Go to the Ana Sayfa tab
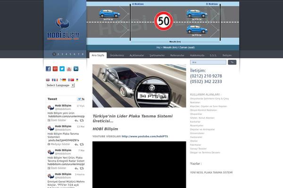This screenshot has width=283, height=188. 98,55
